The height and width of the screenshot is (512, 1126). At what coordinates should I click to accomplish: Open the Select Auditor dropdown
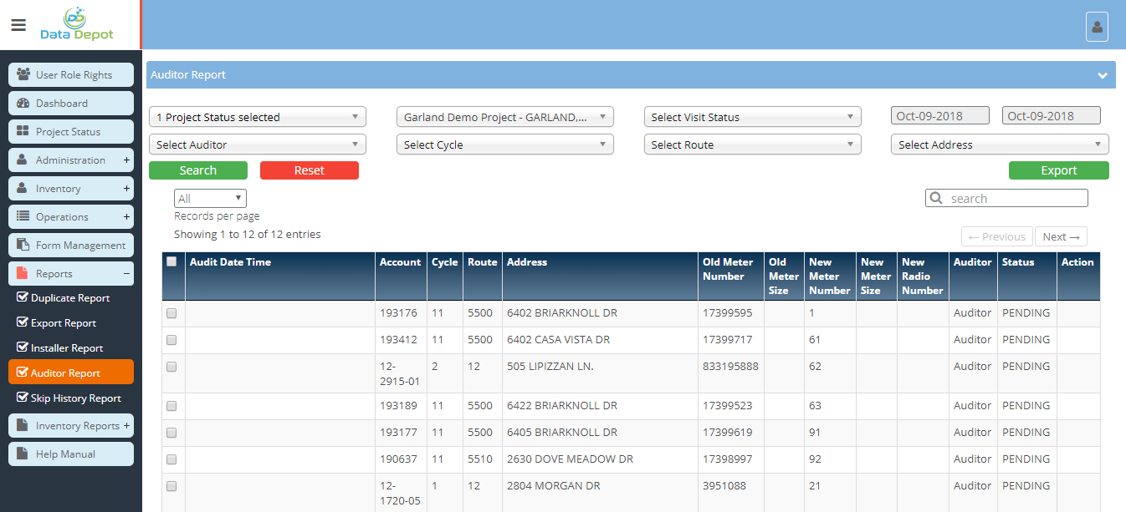tap(257, 144)
